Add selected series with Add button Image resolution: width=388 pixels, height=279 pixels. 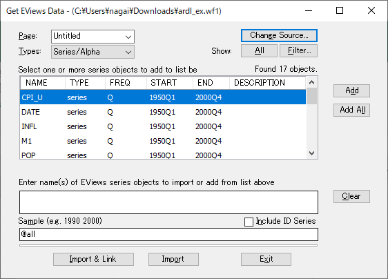(351, 90)
